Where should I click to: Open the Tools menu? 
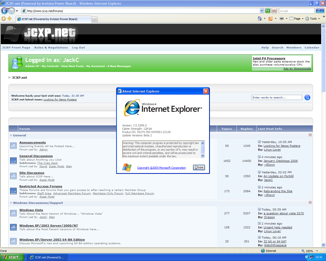coord(313,19)
